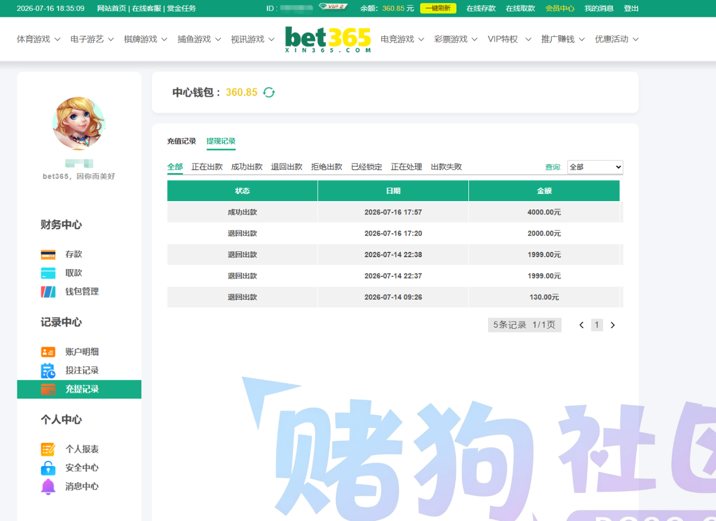Filter by 拒绝出款 status
Viewport: 716px width, 521px height.
pyautogui.click(x=327, y=167)
